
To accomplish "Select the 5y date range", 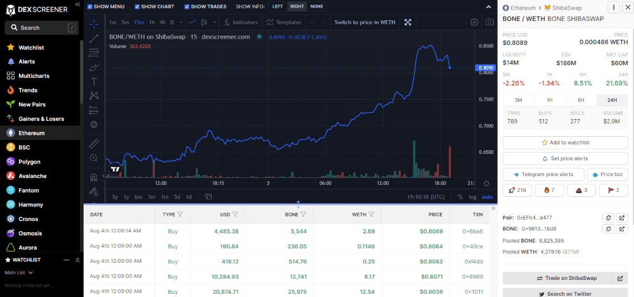I will 115,197.
